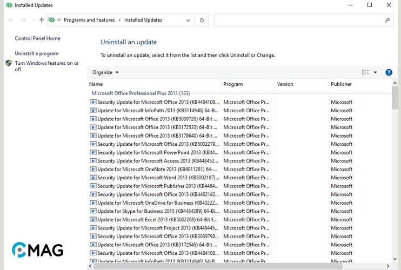Screen dimensions: 401x270
Task: Select Update for Microsoft OneNote 2013 (KB4011281)
Action: tap(157, 170)
